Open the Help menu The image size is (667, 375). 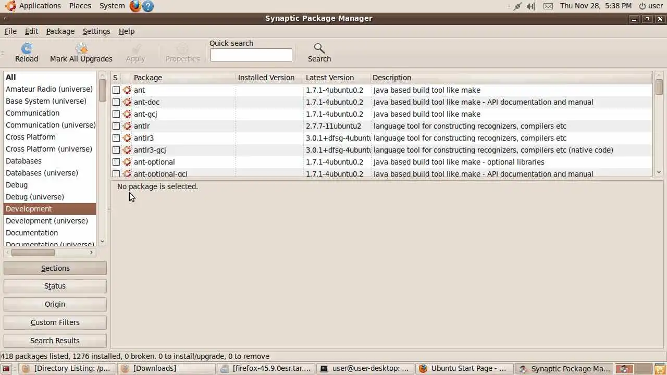click(127, 31)
